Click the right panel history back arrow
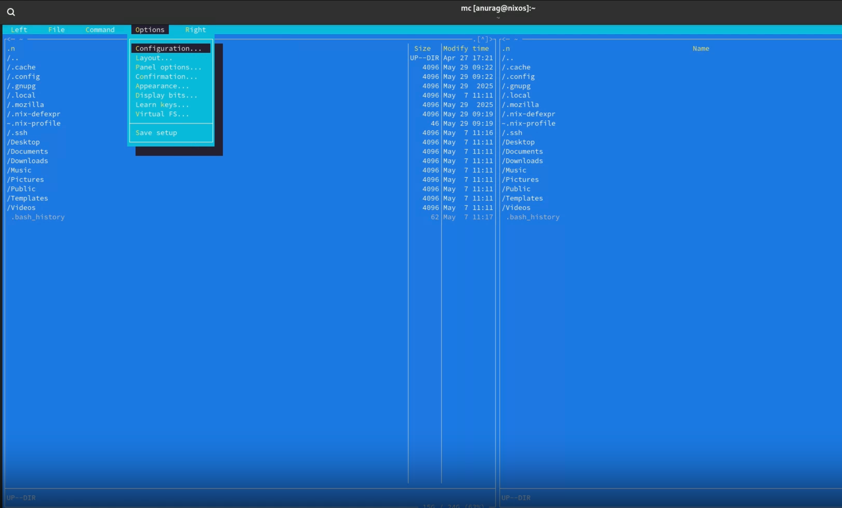This screenshot has width=842, height=508. tap(506, 39)
